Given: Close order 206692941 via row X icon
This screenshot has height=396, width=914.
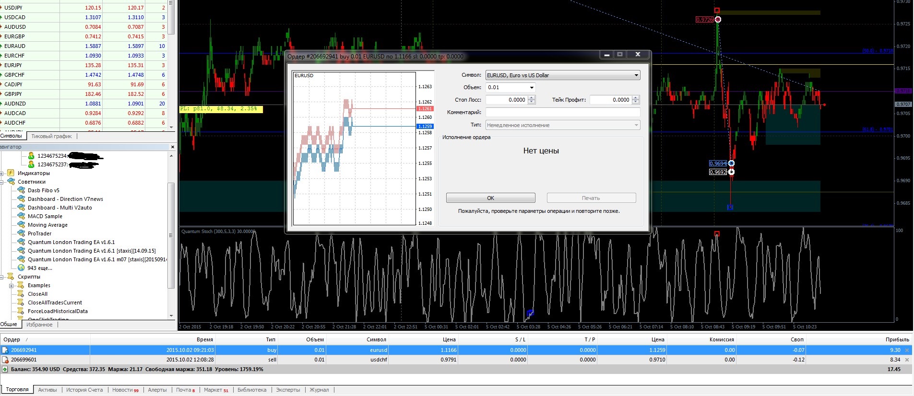Looking at the screenshot, I should (907, 350).
